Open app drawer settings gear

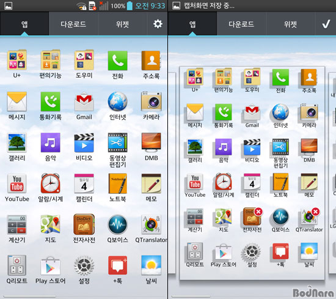tap(158, 24)
